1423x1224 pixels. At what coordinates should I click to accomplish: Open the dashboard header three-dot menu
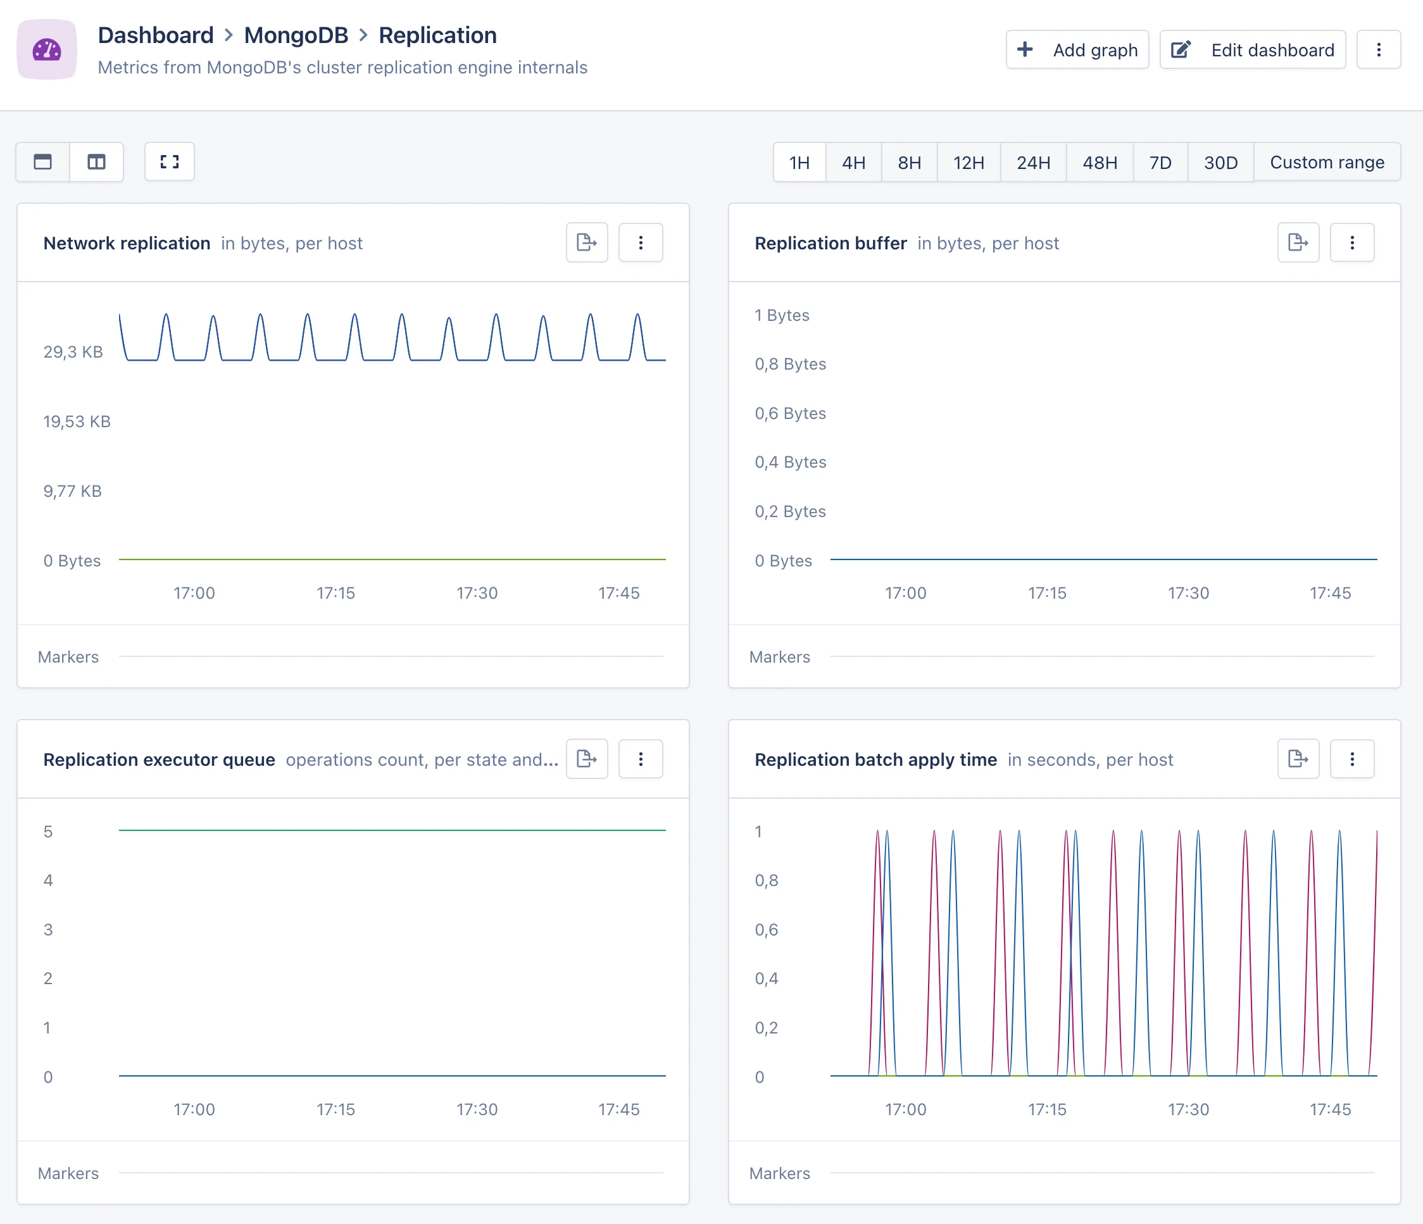[1378, 49]
